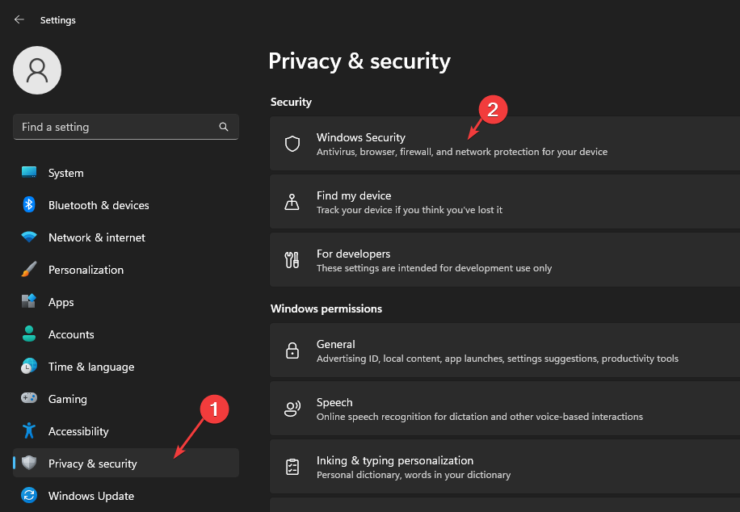Click the Find my device icon
Viewport: 740px width, 512px height.
[x=292, y=202]
